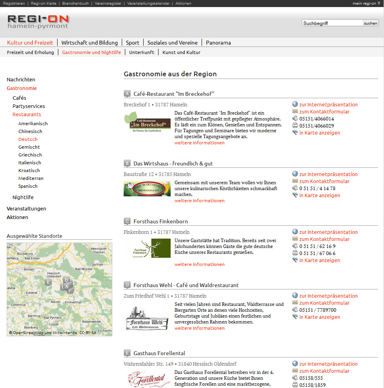
Task: Click envelope icon beside Das Wirtshaus contact form
Action: tap(295, 181)
